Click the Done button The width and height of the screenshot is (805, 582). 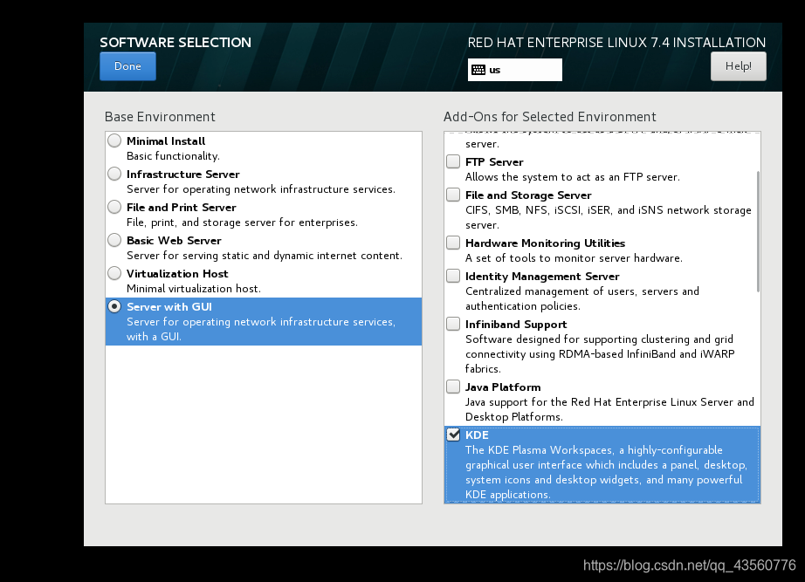click(127, 66)
